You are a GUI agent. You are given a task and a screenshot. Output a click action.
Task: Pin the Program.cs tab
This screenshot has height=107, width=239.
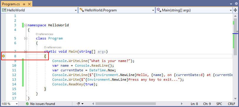pyautogui.click(x=24, y=4)
